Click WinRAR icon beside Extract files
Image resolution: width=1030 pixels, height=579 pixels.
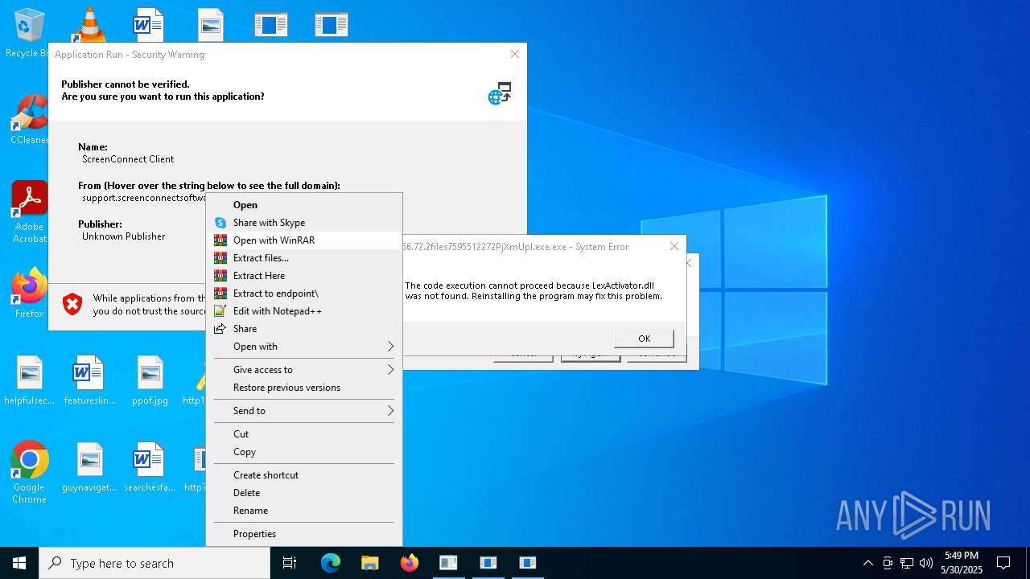(220, 258)
